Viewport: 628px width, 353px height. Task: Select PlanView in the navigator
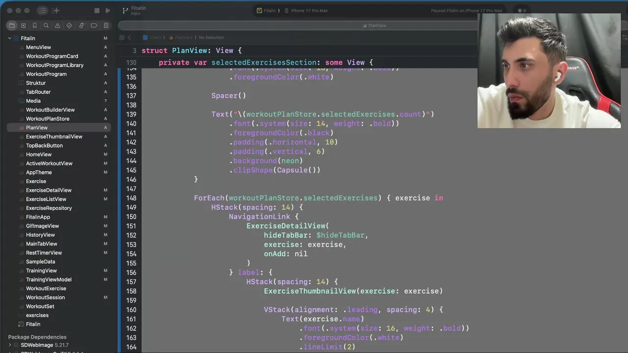click(37, 127)
